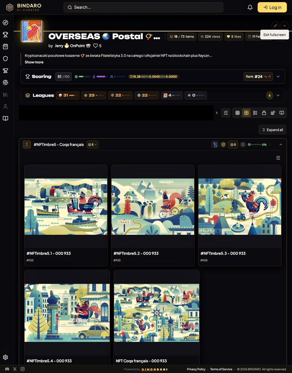
Task: Open the leagues cup icon in sidebar
Action: tap(5, 71)
